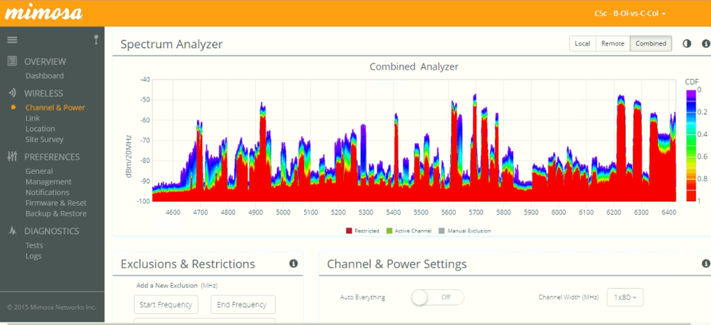Screen dimensions: 711x325
Task: Click the Overview section icon
Action: [12, 62]
